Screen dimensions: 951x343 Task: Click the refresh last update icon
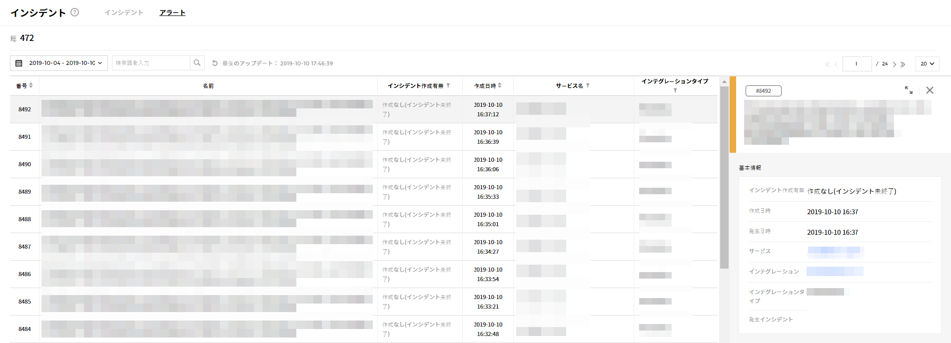click(x=215, y=63)
